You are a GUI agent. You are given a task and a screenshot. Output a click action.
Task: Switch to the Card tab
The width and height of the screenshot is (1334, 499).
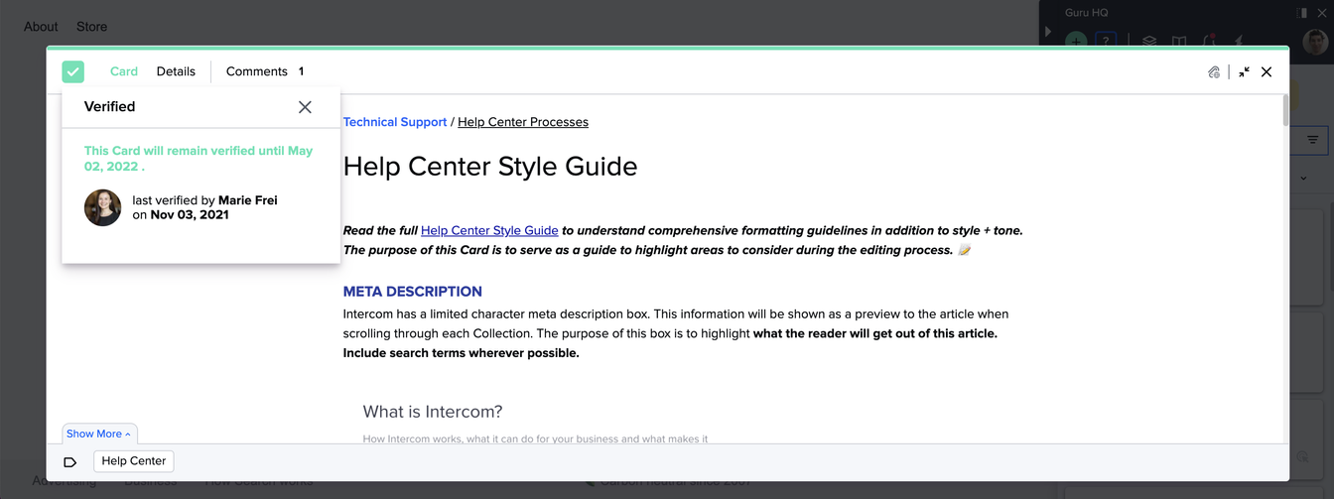pyautogui.click(x=124, y=71)
